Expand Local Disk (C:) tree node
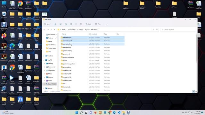The height and width of the screenshot is (115, 205). 45,84
